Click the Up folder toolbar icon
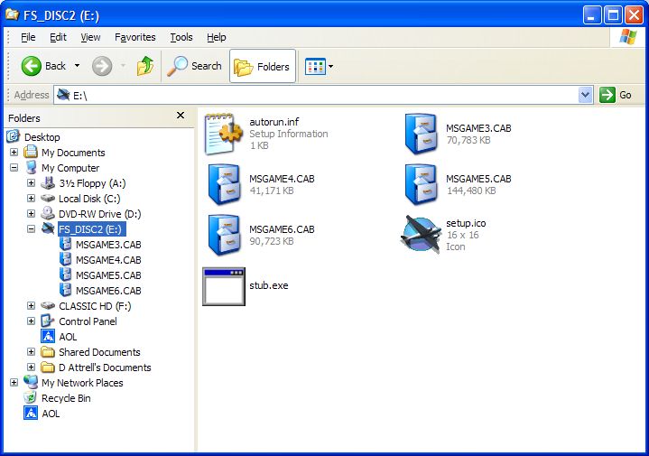The image size is (649, 456). [x=144, y=66]
